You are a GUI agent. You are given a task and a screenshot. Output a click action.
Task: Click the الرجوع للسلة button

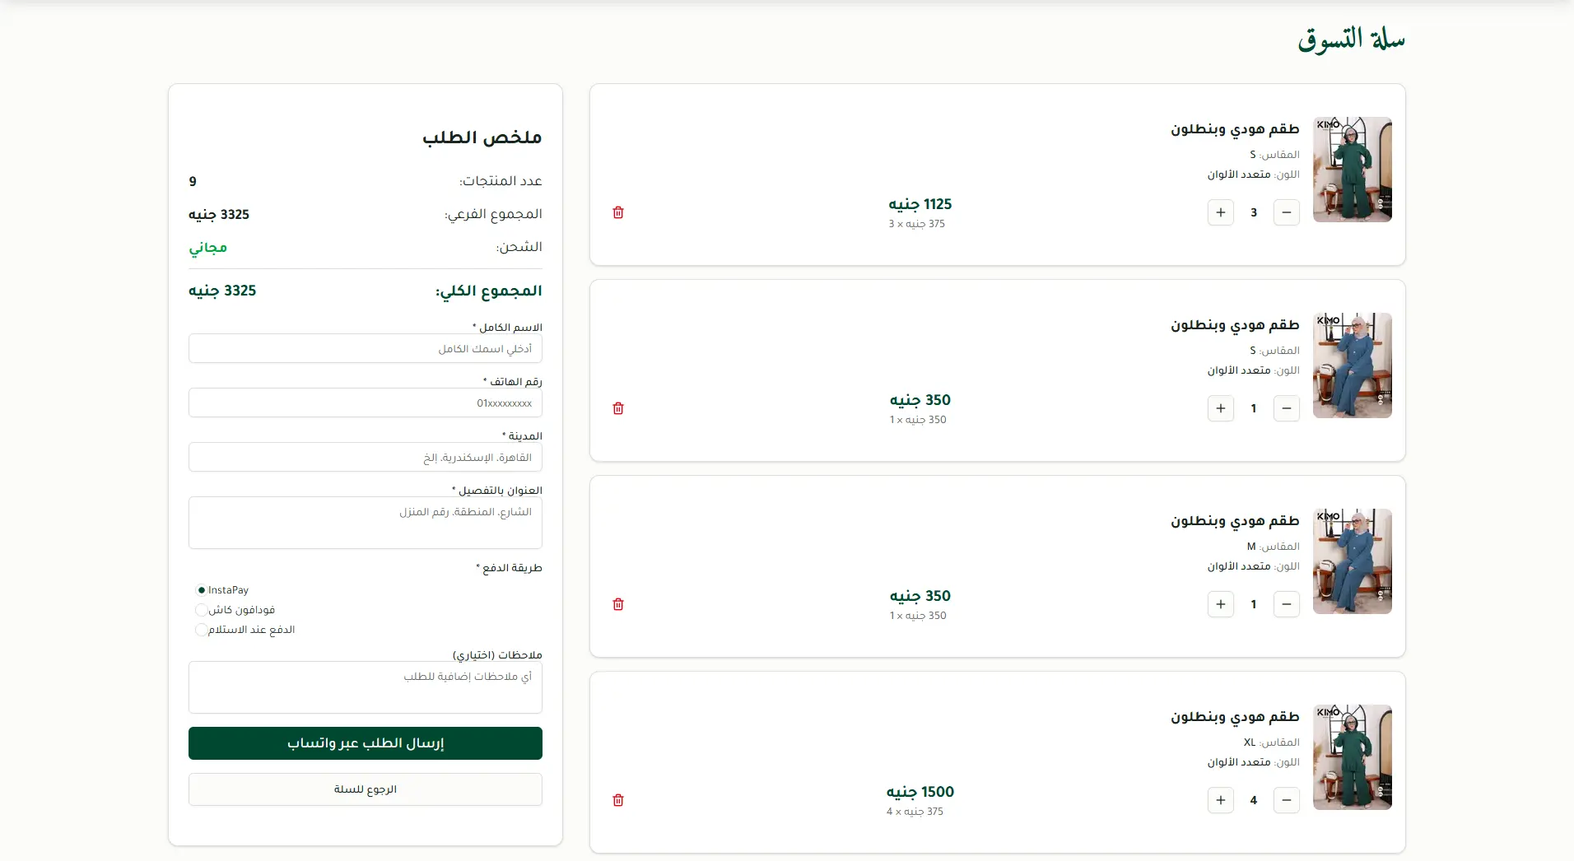click(366, 789)
